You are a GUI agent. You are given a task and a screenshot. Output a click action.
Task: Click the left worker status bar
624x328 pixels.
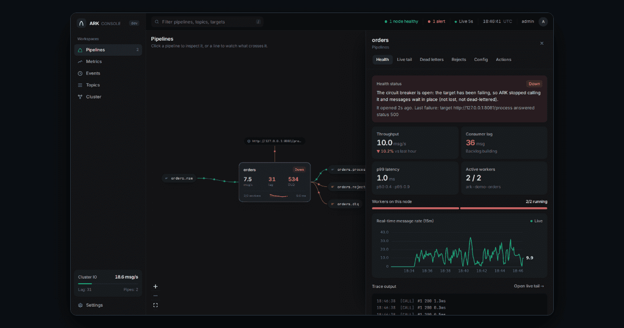coord(415,208)
